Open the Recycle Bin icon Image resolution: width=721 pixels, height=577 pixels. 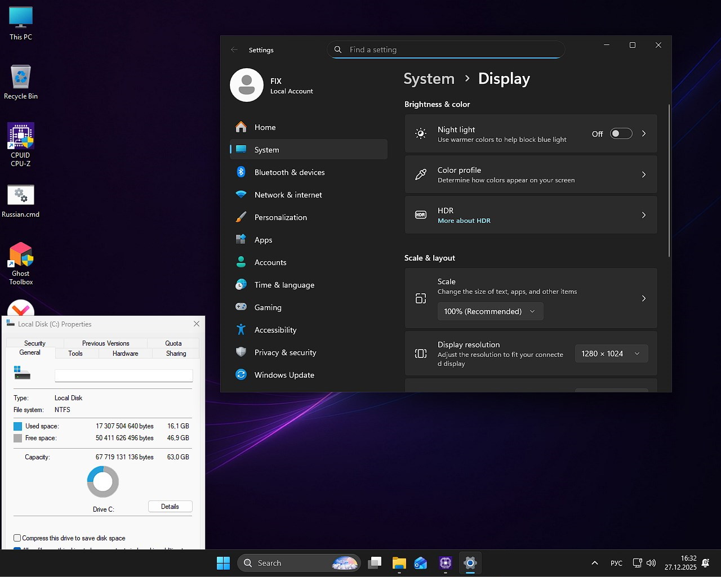tap(21, 78)
